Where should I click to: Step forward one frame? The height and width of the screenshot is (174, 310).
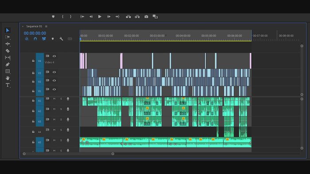(109, 17)
